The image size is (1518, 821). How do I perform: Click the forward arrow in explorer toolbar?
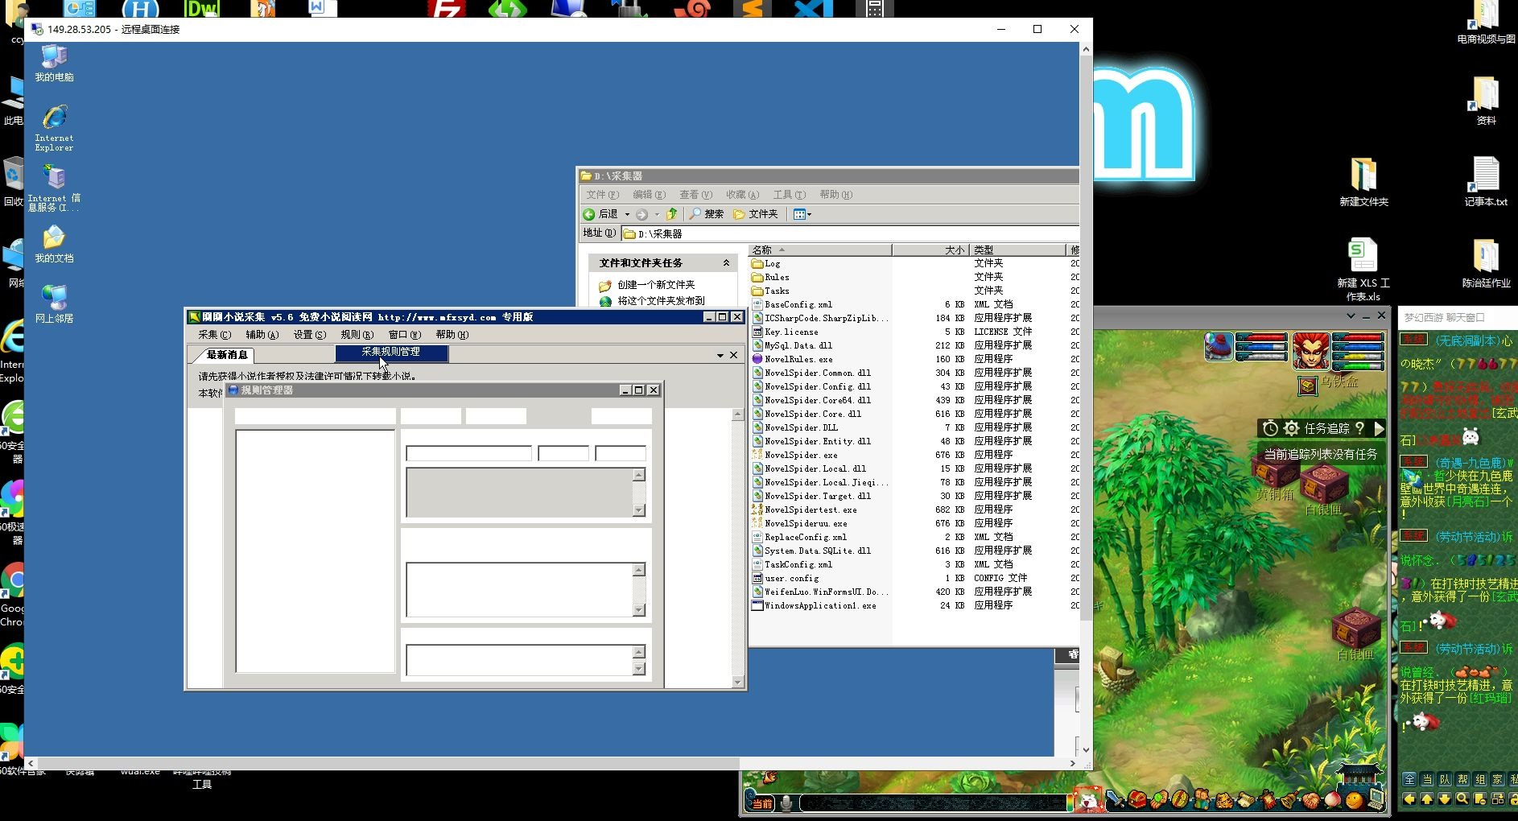[641, 214]
